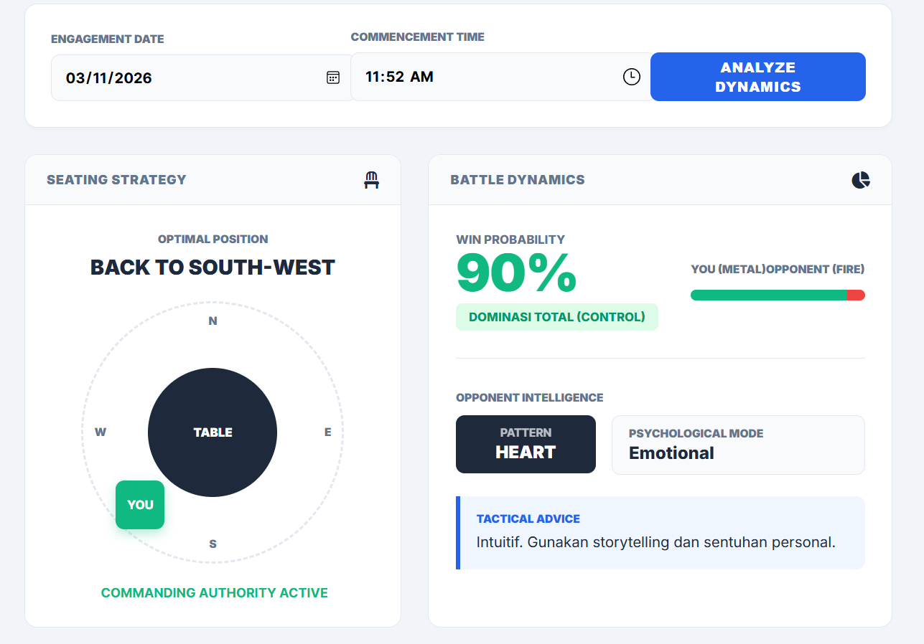Click the Commanding Authority Active status text

coord(214,593)
